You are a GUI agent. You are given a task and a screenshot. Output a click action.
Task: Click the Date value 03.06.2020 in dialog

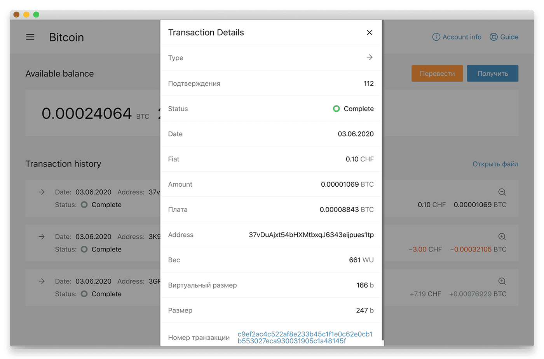point(356,134)
